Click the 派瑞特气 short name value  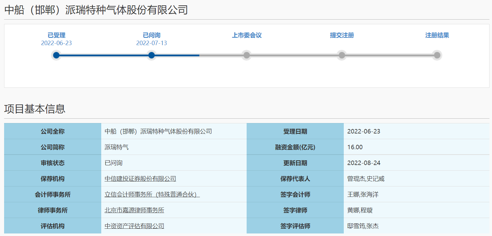[117, 147]
